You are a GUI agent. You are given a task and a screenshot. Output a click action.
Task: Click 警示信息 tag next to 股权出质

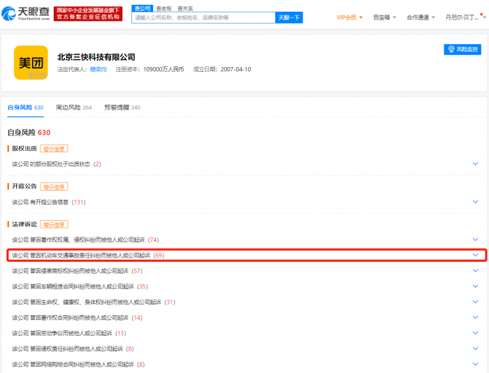click(54, 149)
